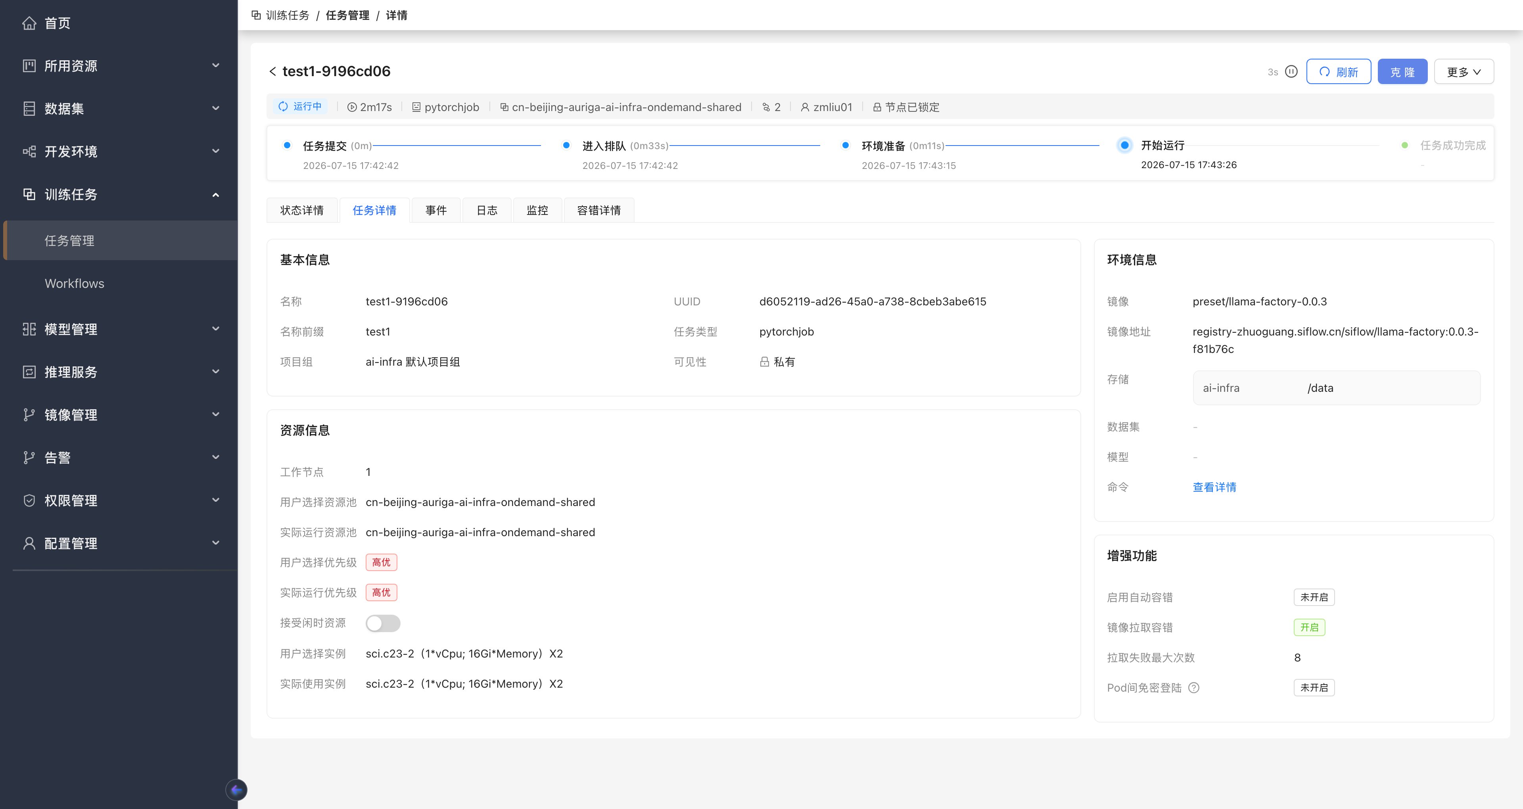Click the 进入排队 timeline step dot

click(566, 146)
